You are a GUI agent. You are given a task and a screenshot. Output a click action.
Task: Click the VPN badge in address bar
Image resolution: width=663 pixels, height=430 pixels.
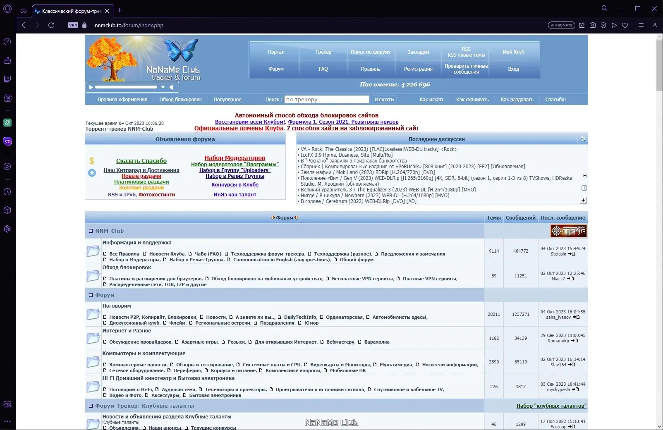coord(73,25)
